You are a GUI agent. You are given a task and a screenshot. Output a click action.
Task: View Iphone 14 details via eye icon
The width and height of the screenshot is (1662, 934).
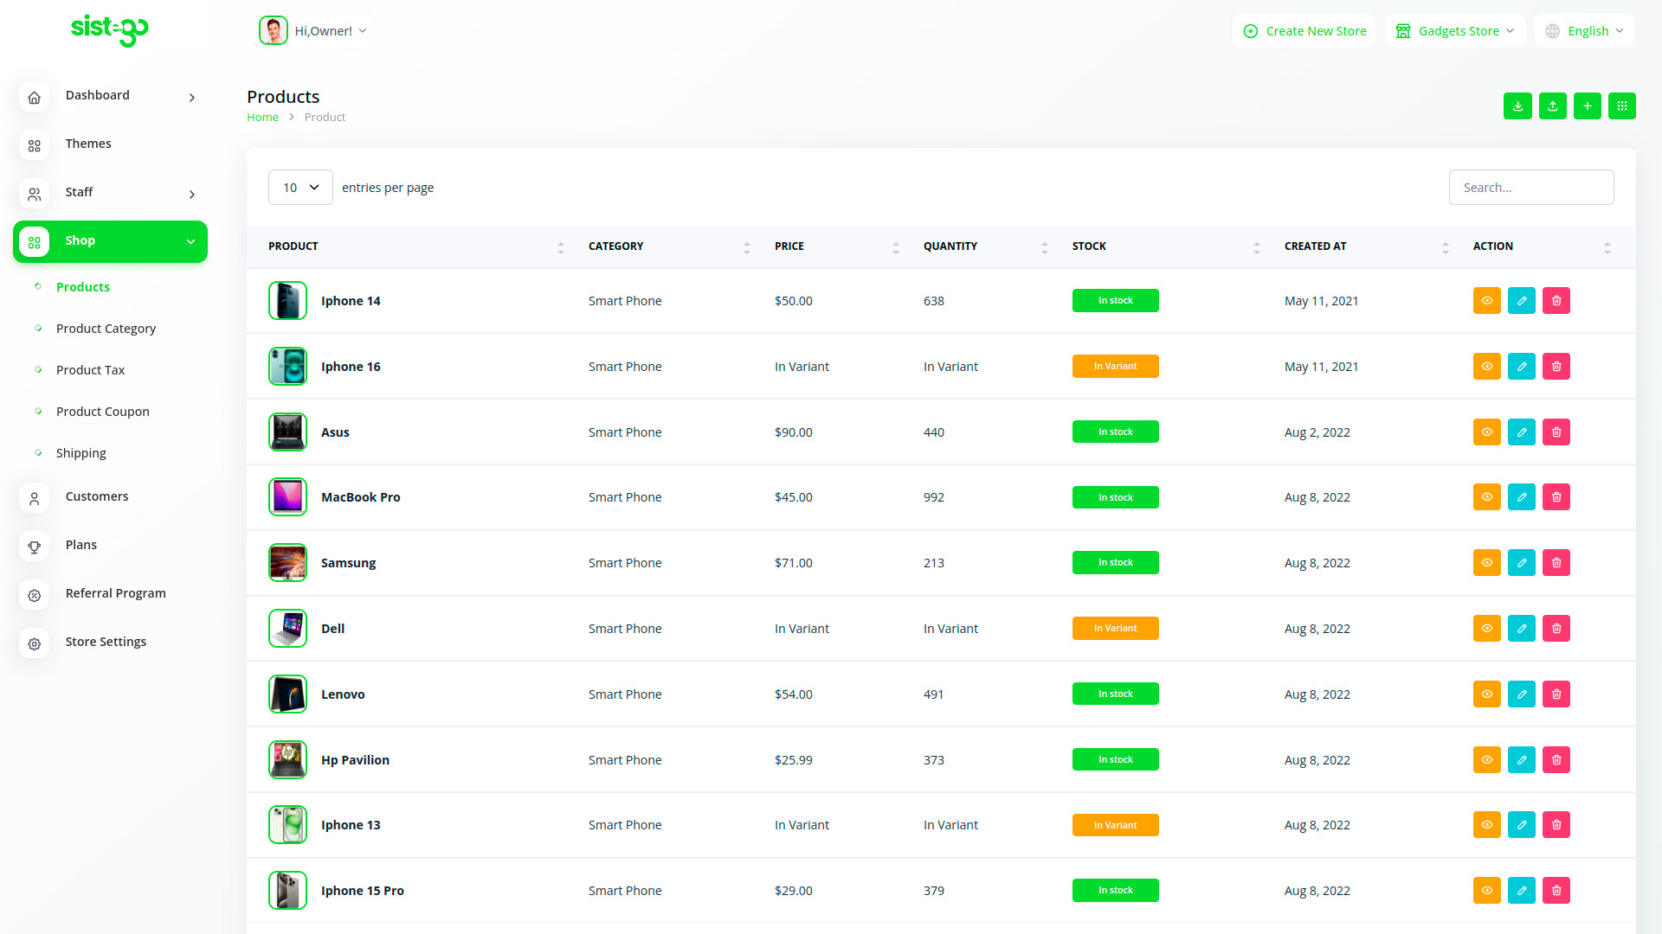click(1486, 300)
